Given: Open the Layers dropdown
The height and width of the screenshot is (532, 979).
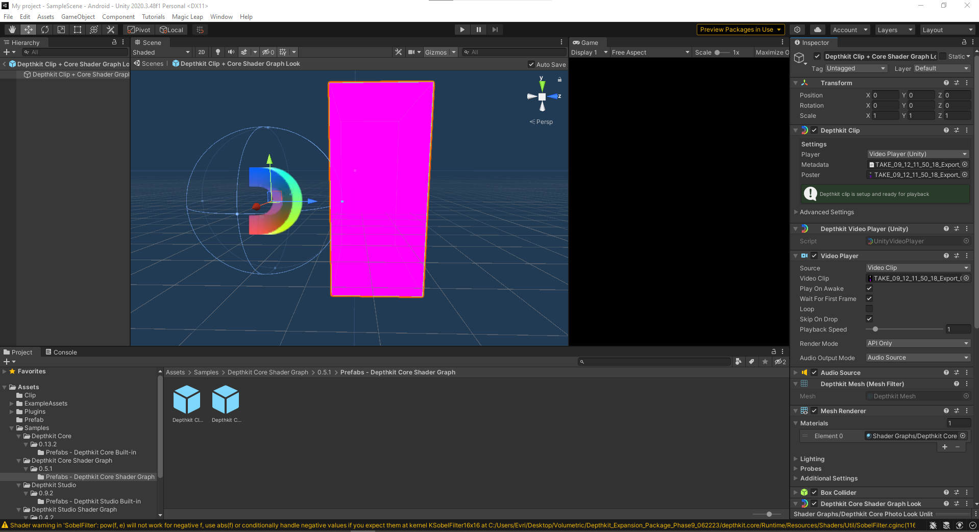Looking at the screenshot, I should pos(894,30).
